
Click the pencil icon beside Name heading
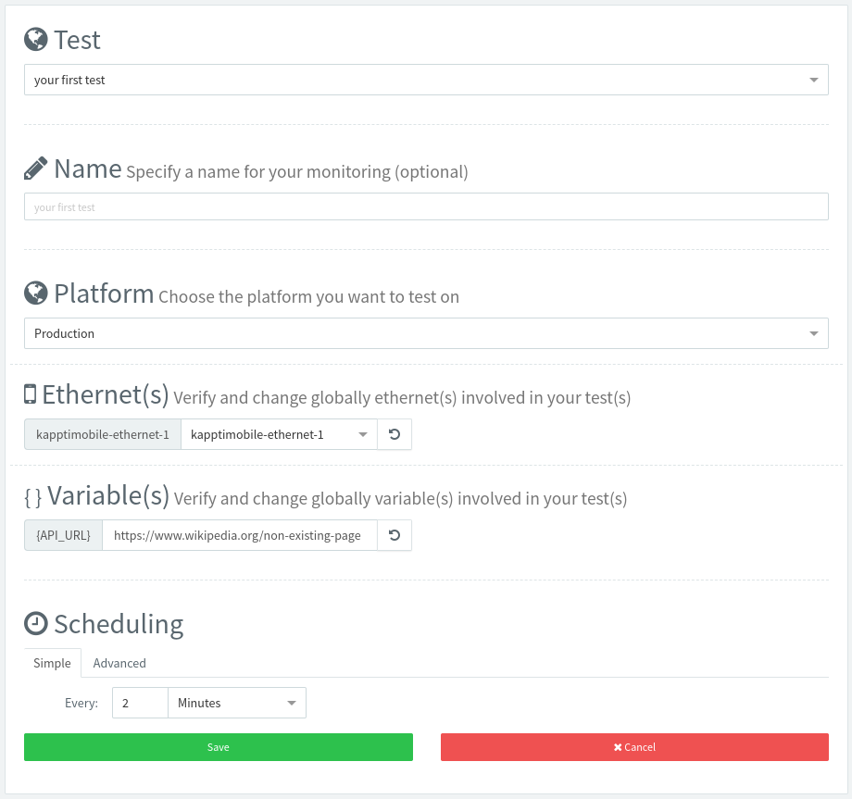(36, 168)
